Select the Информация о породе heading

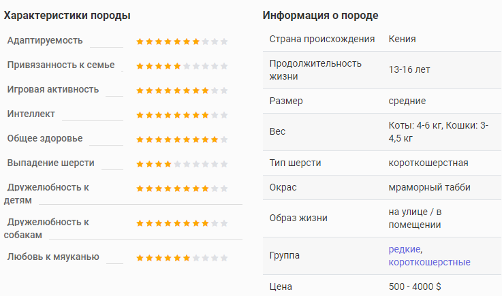click(320, 16)
